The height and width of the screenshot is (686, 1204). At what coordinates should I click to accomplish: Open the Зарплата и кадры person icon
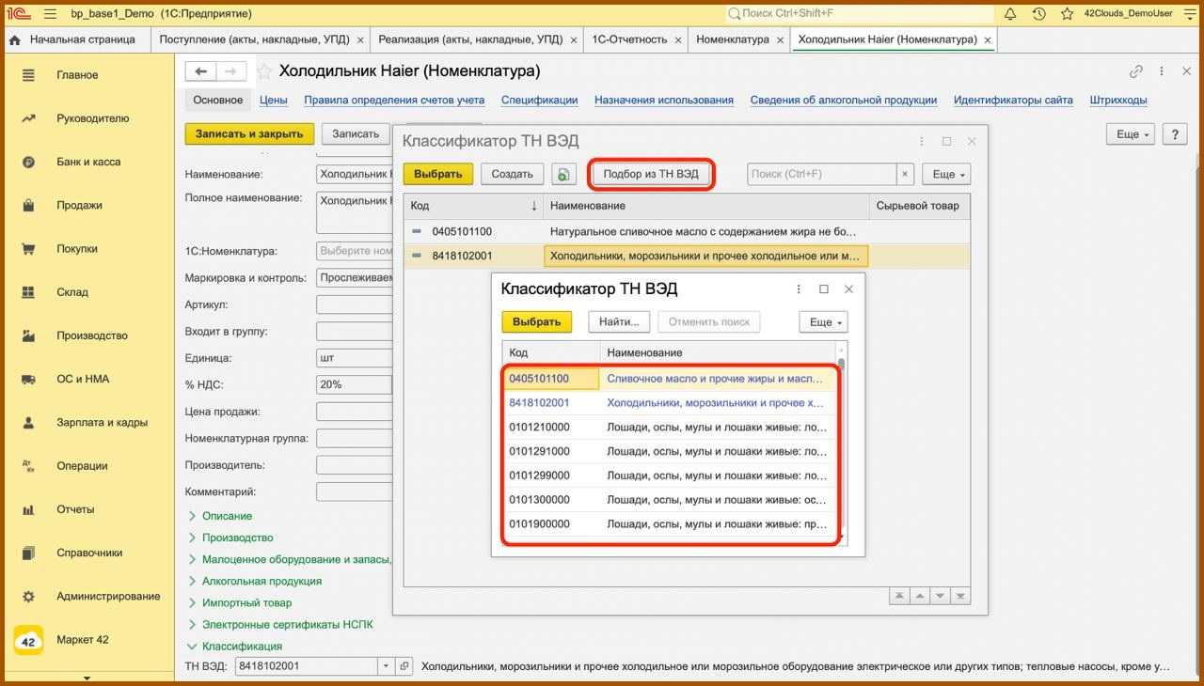(28, 423)
